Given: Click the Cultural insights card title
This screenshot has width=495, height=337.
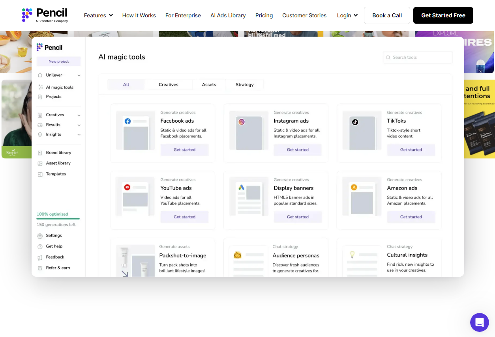Looking at the screenshot, I should (x=407, y=255).
